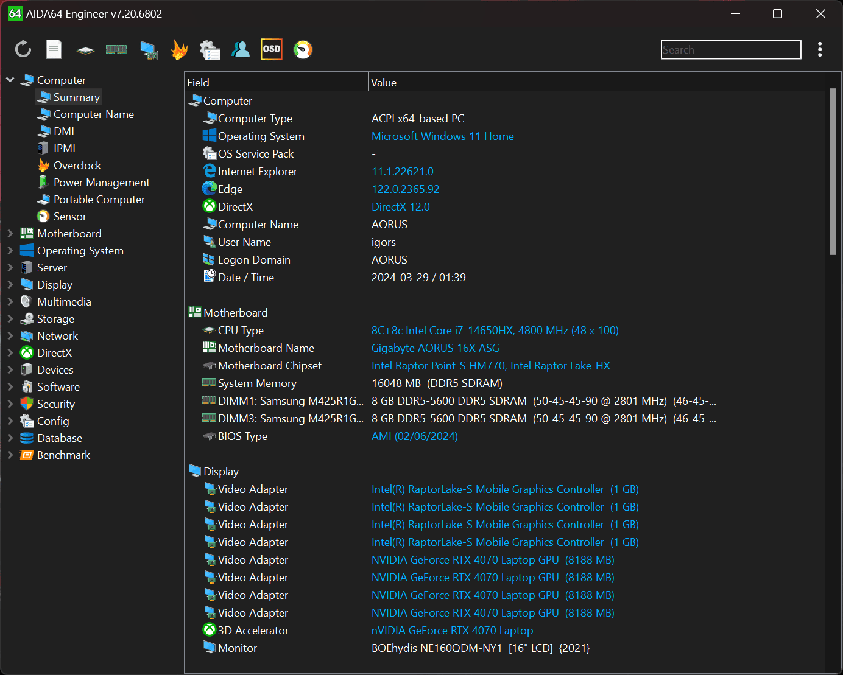This screenshot has height=675, width=843.
Task: Click the Date / Time field icon
Action: 210,276
